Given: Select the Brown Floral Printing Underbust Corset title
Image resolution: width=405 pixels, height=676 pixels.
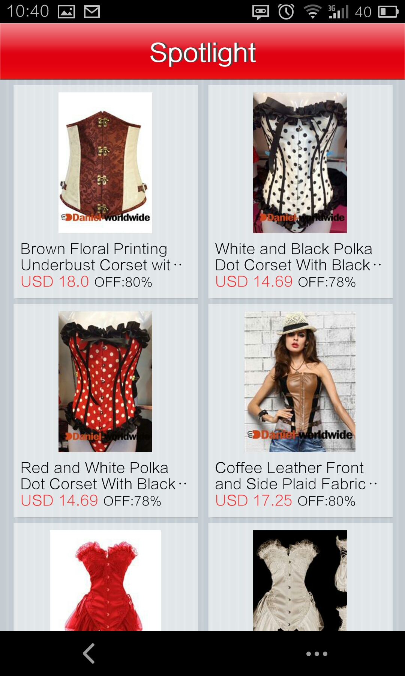Looking at the screenshot, I should click(101, 257).
